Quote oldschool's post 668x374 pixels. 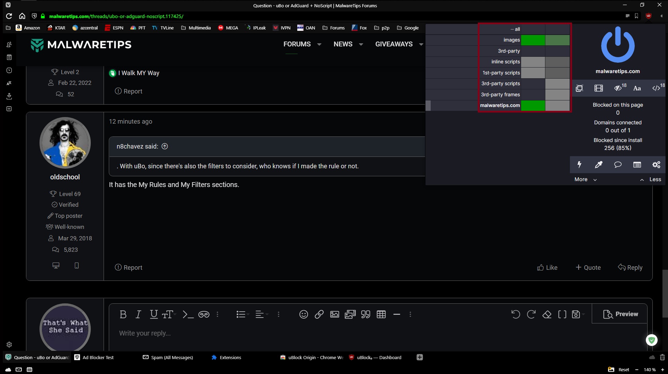(x=588, y=268)
